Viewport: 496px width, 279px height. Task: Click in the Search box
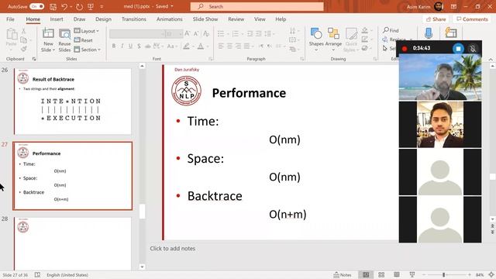pos(257,6)
